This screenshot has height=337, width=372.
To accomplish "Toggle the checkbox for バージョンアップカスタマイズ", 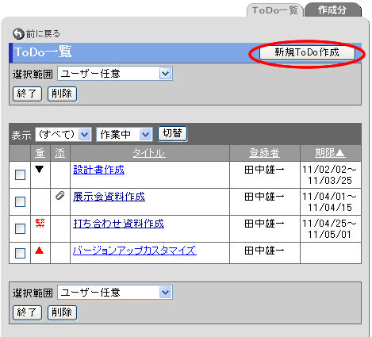I will point(20,253).
